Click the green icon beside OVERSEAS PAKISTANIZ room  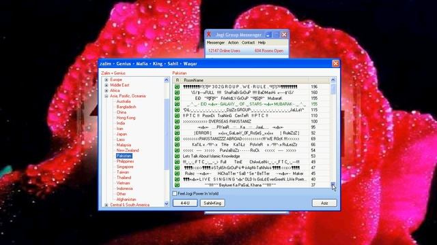coord(177,121)
